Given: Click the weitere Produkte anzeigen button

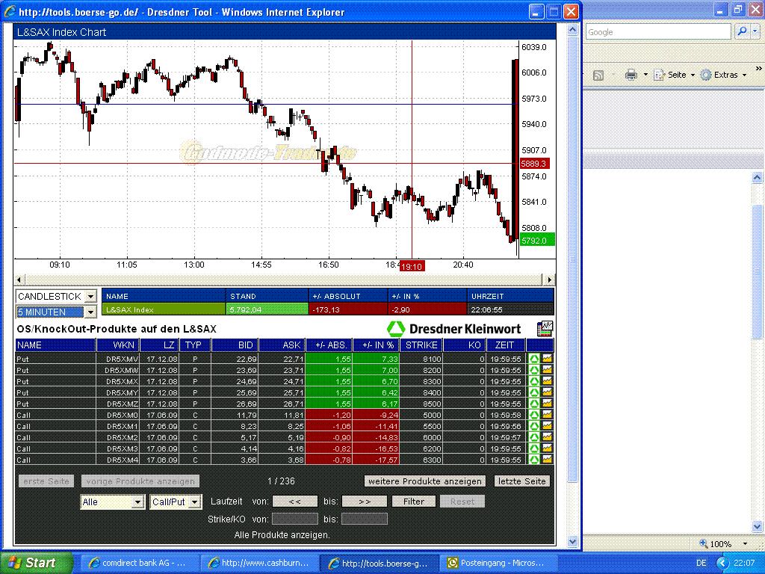Looking at the screenshot, I should (425, 481).
